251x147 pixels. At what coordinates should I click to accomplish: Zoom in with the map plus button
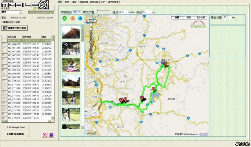(91, 29)
